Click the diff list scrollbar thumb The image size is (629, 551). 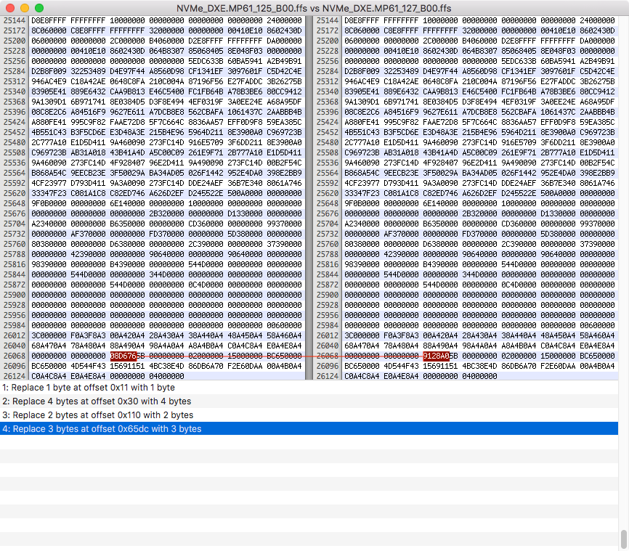(x=623, y=539)
